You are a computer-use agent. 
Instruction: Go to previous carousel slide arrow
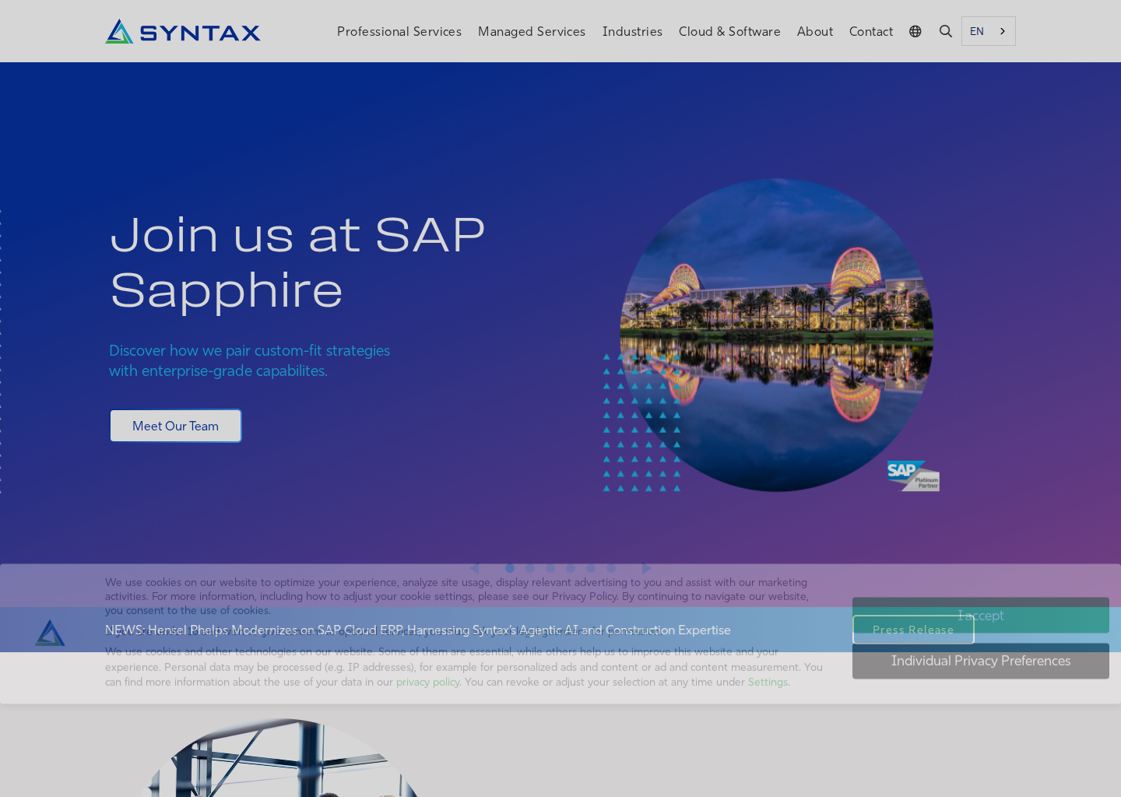point(474,568)
